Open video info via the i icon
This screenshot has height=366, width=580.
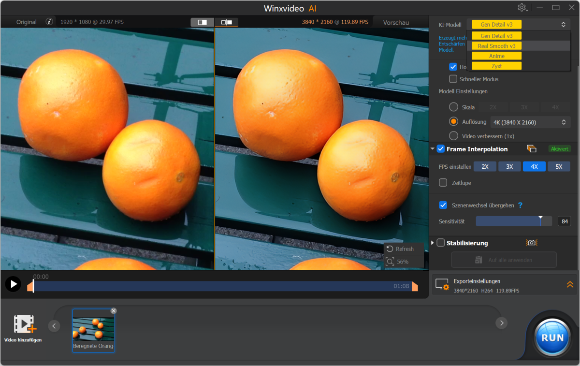48,21
